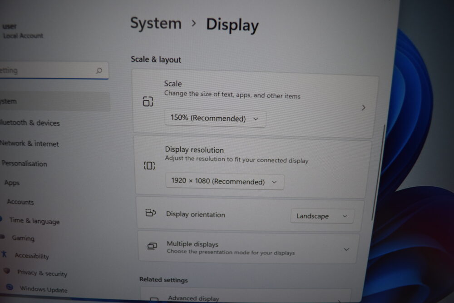This screenshot has height=303, width=454.
Task: Click the Find a setting search field
Action: tap(54, 70)
